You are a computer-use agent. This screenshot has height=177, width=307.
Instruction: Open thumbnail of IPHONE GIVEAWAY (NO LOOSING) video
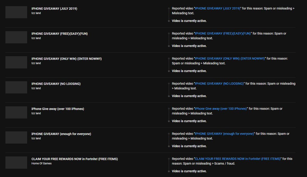(16, 87)
